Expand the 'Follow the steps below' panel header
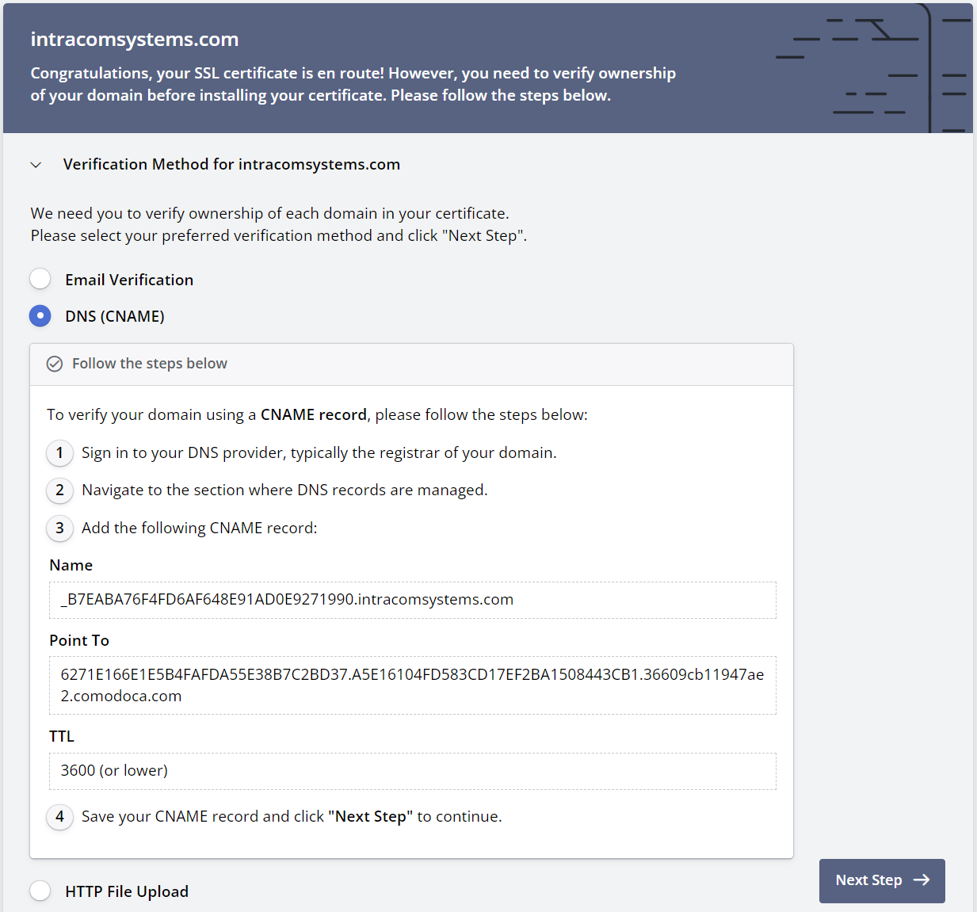Viewport: 977px width, 912px height. 149,364
